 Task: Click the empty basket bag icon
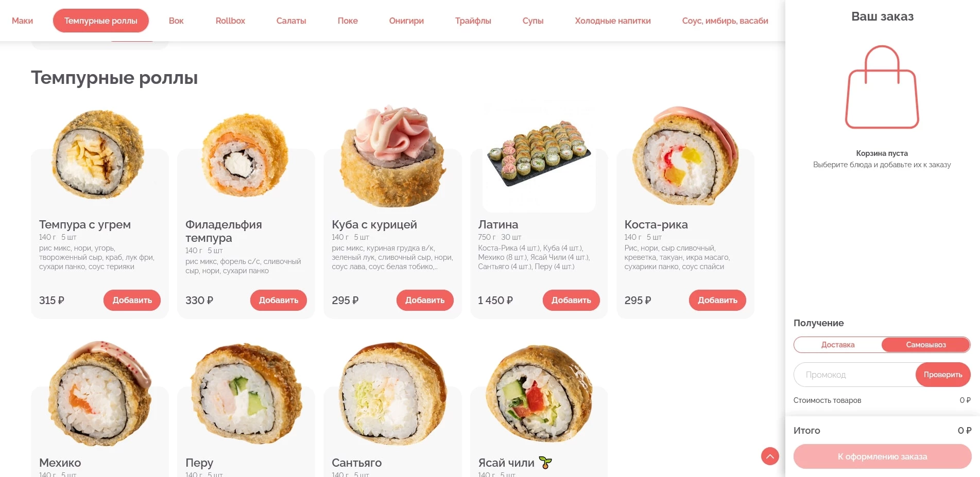(x=882, y=87)
